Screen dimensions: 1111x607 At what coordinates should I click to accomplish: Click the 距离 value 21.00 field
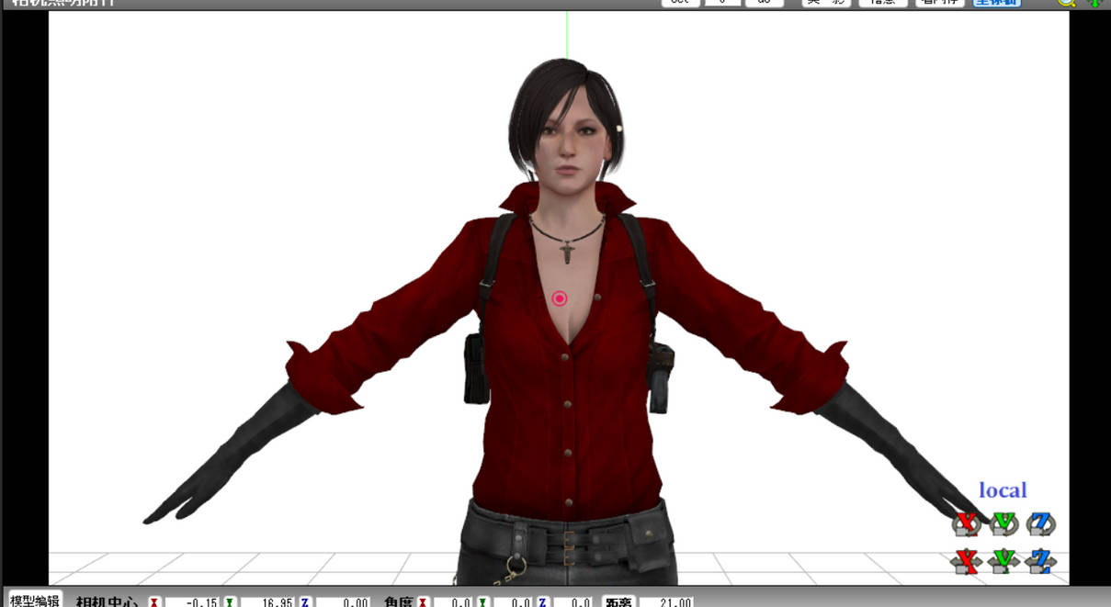pos(666,601)
